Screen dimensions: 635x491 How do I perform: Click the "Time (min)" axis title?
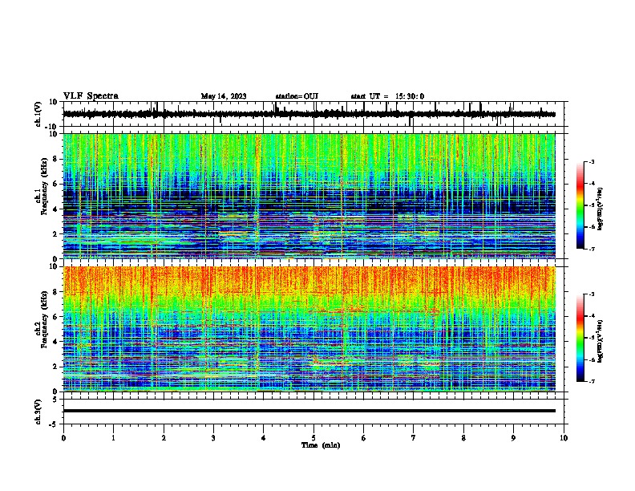point(321,445)
